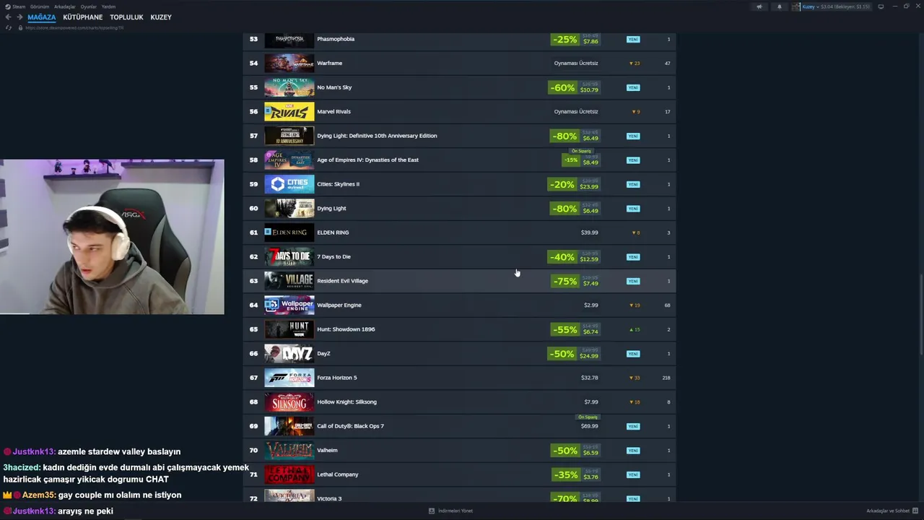The width and height of the screenshot is (924, 520).
Task: Click the YENİ badge on Phasmophobia row
Action: pos(633,39)
